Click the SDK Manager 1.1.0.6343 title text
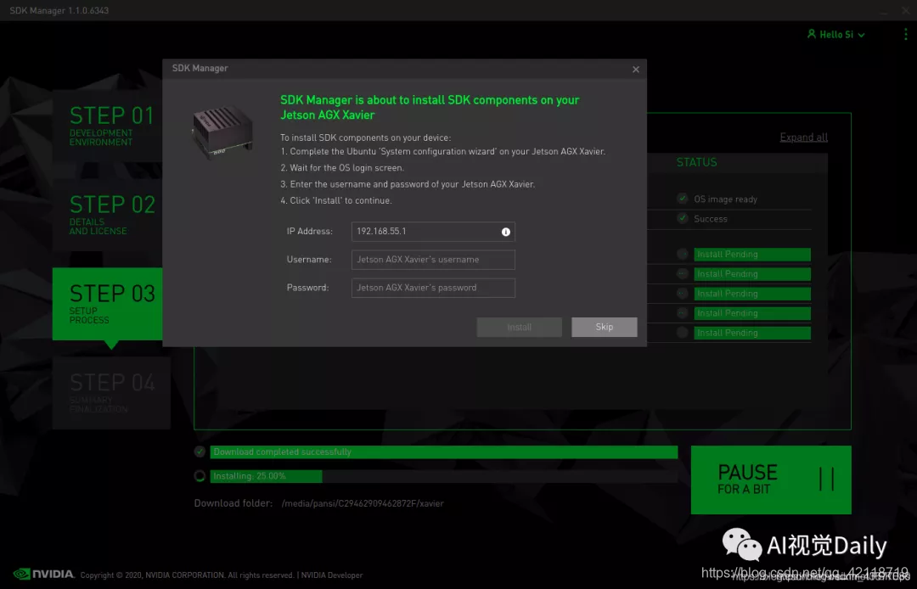 [59, 10]
